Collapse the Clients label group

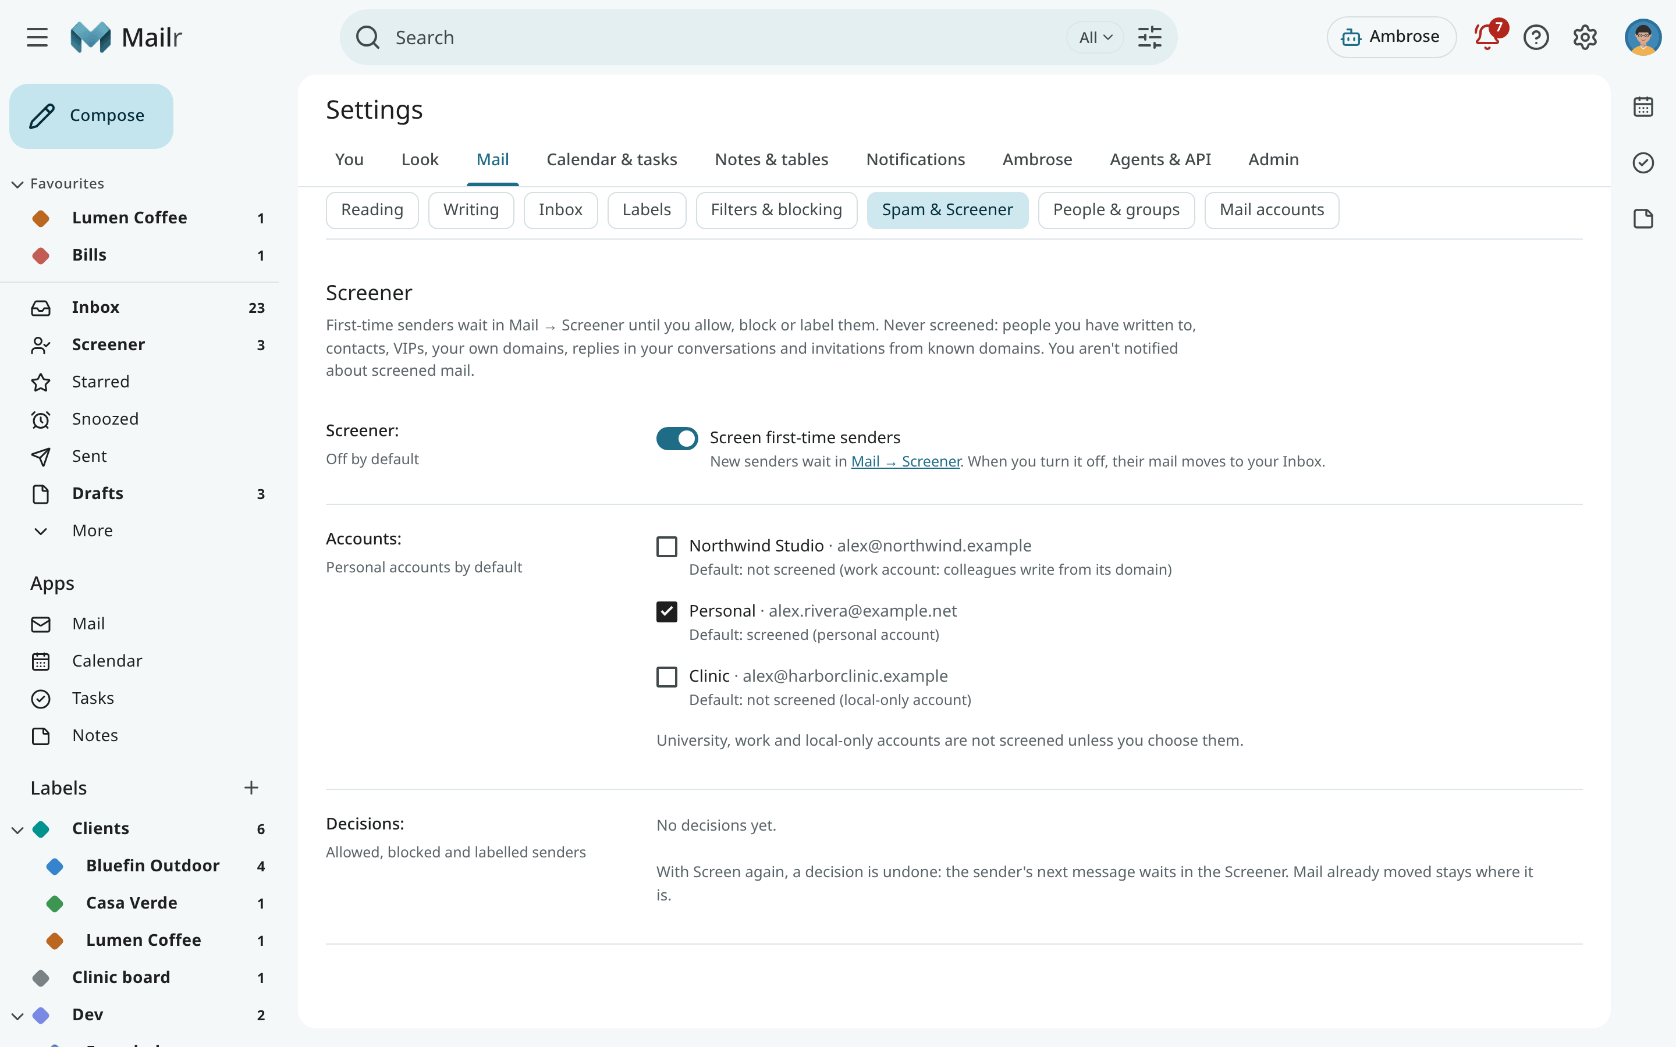point(17,829)
